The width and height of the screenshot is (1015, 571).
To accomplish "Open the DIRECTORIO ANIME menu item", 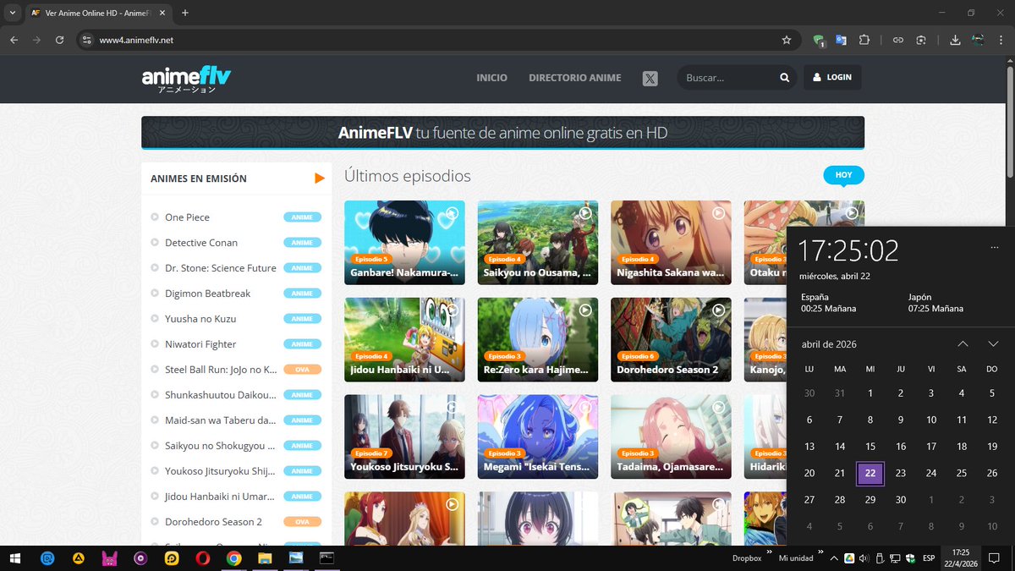I will [574, 77].
